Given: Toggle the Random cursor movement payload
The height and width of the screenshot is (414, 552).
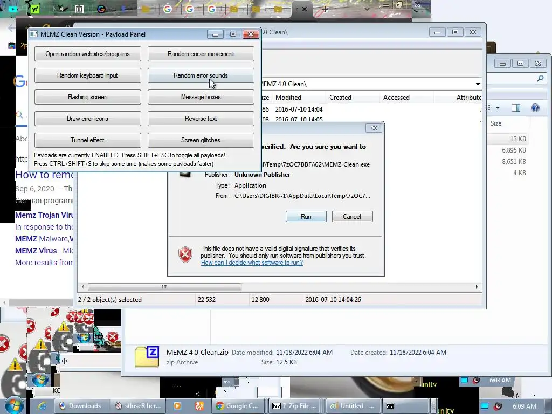Looking at the screenshot, I should tap(201, 54).
